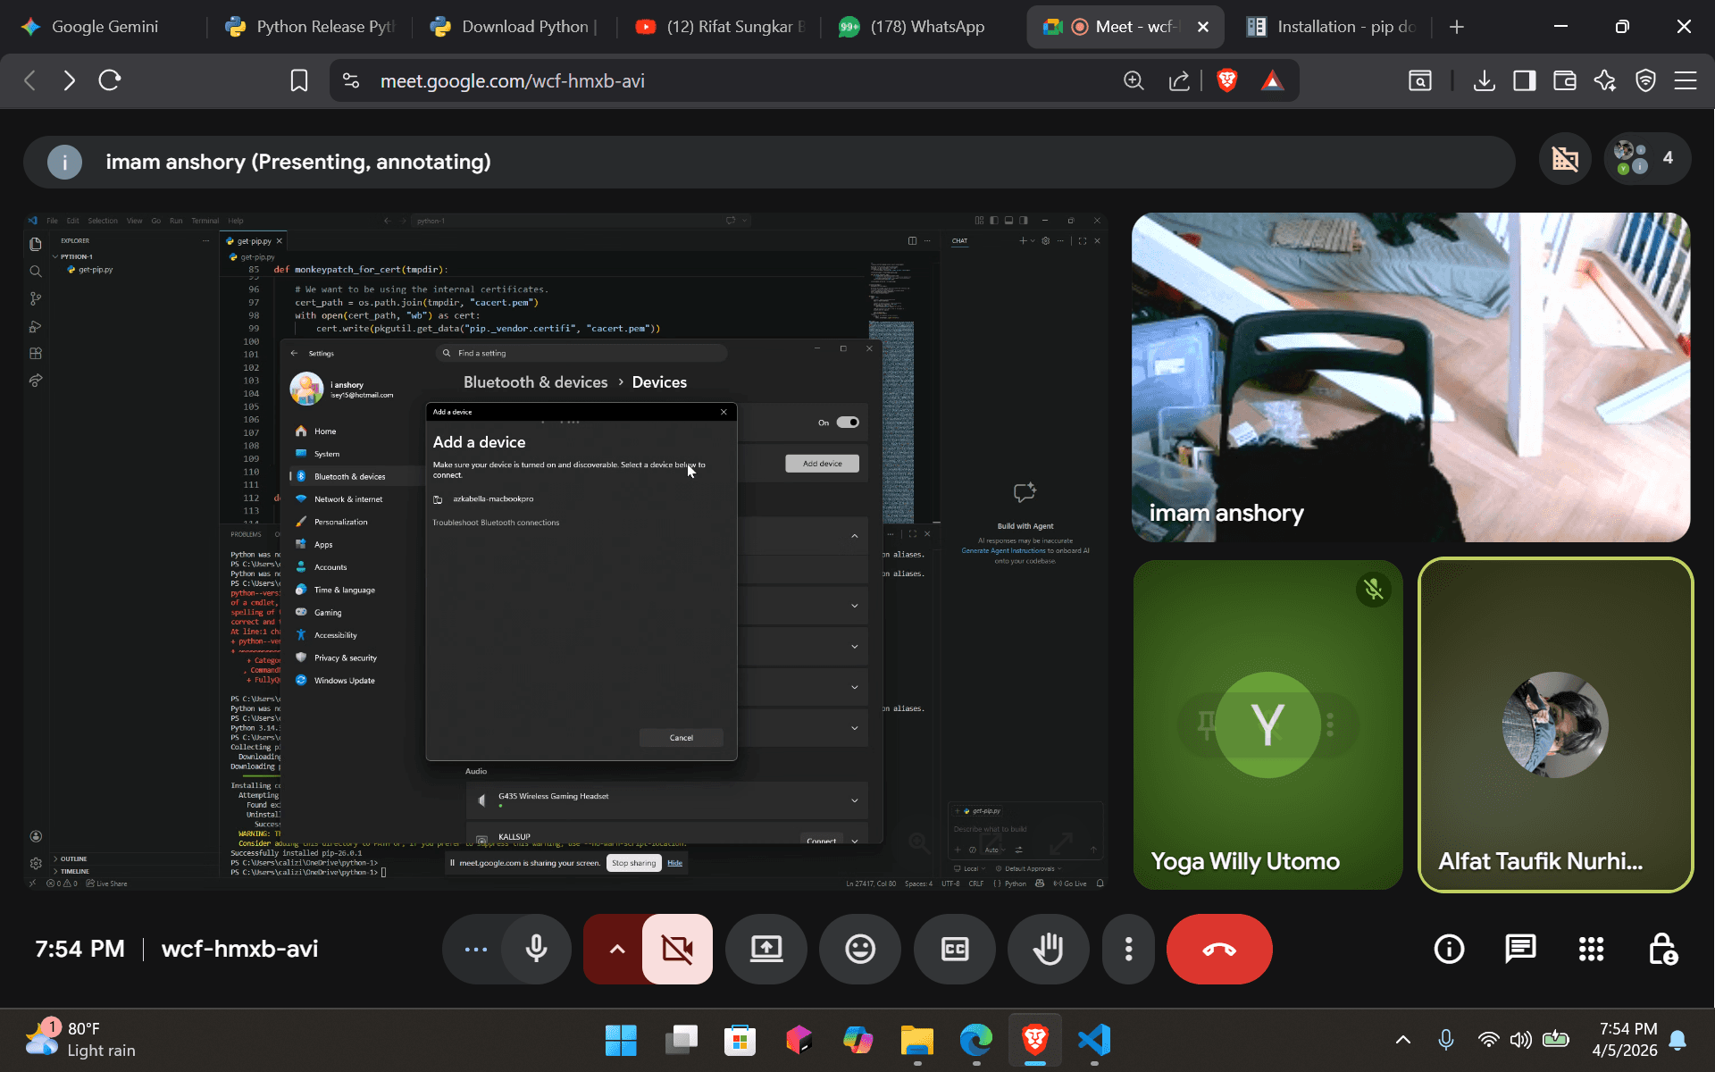Open More options three-dot menu
Viewport: 1715px width, 1072px height.
click(x=1128, y=949)
